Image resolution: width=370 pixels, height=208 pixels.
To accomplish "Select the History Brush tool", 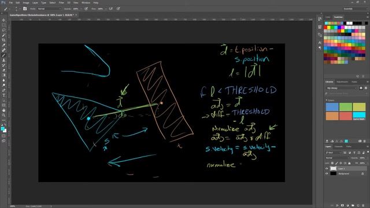I will click(3, 65).
